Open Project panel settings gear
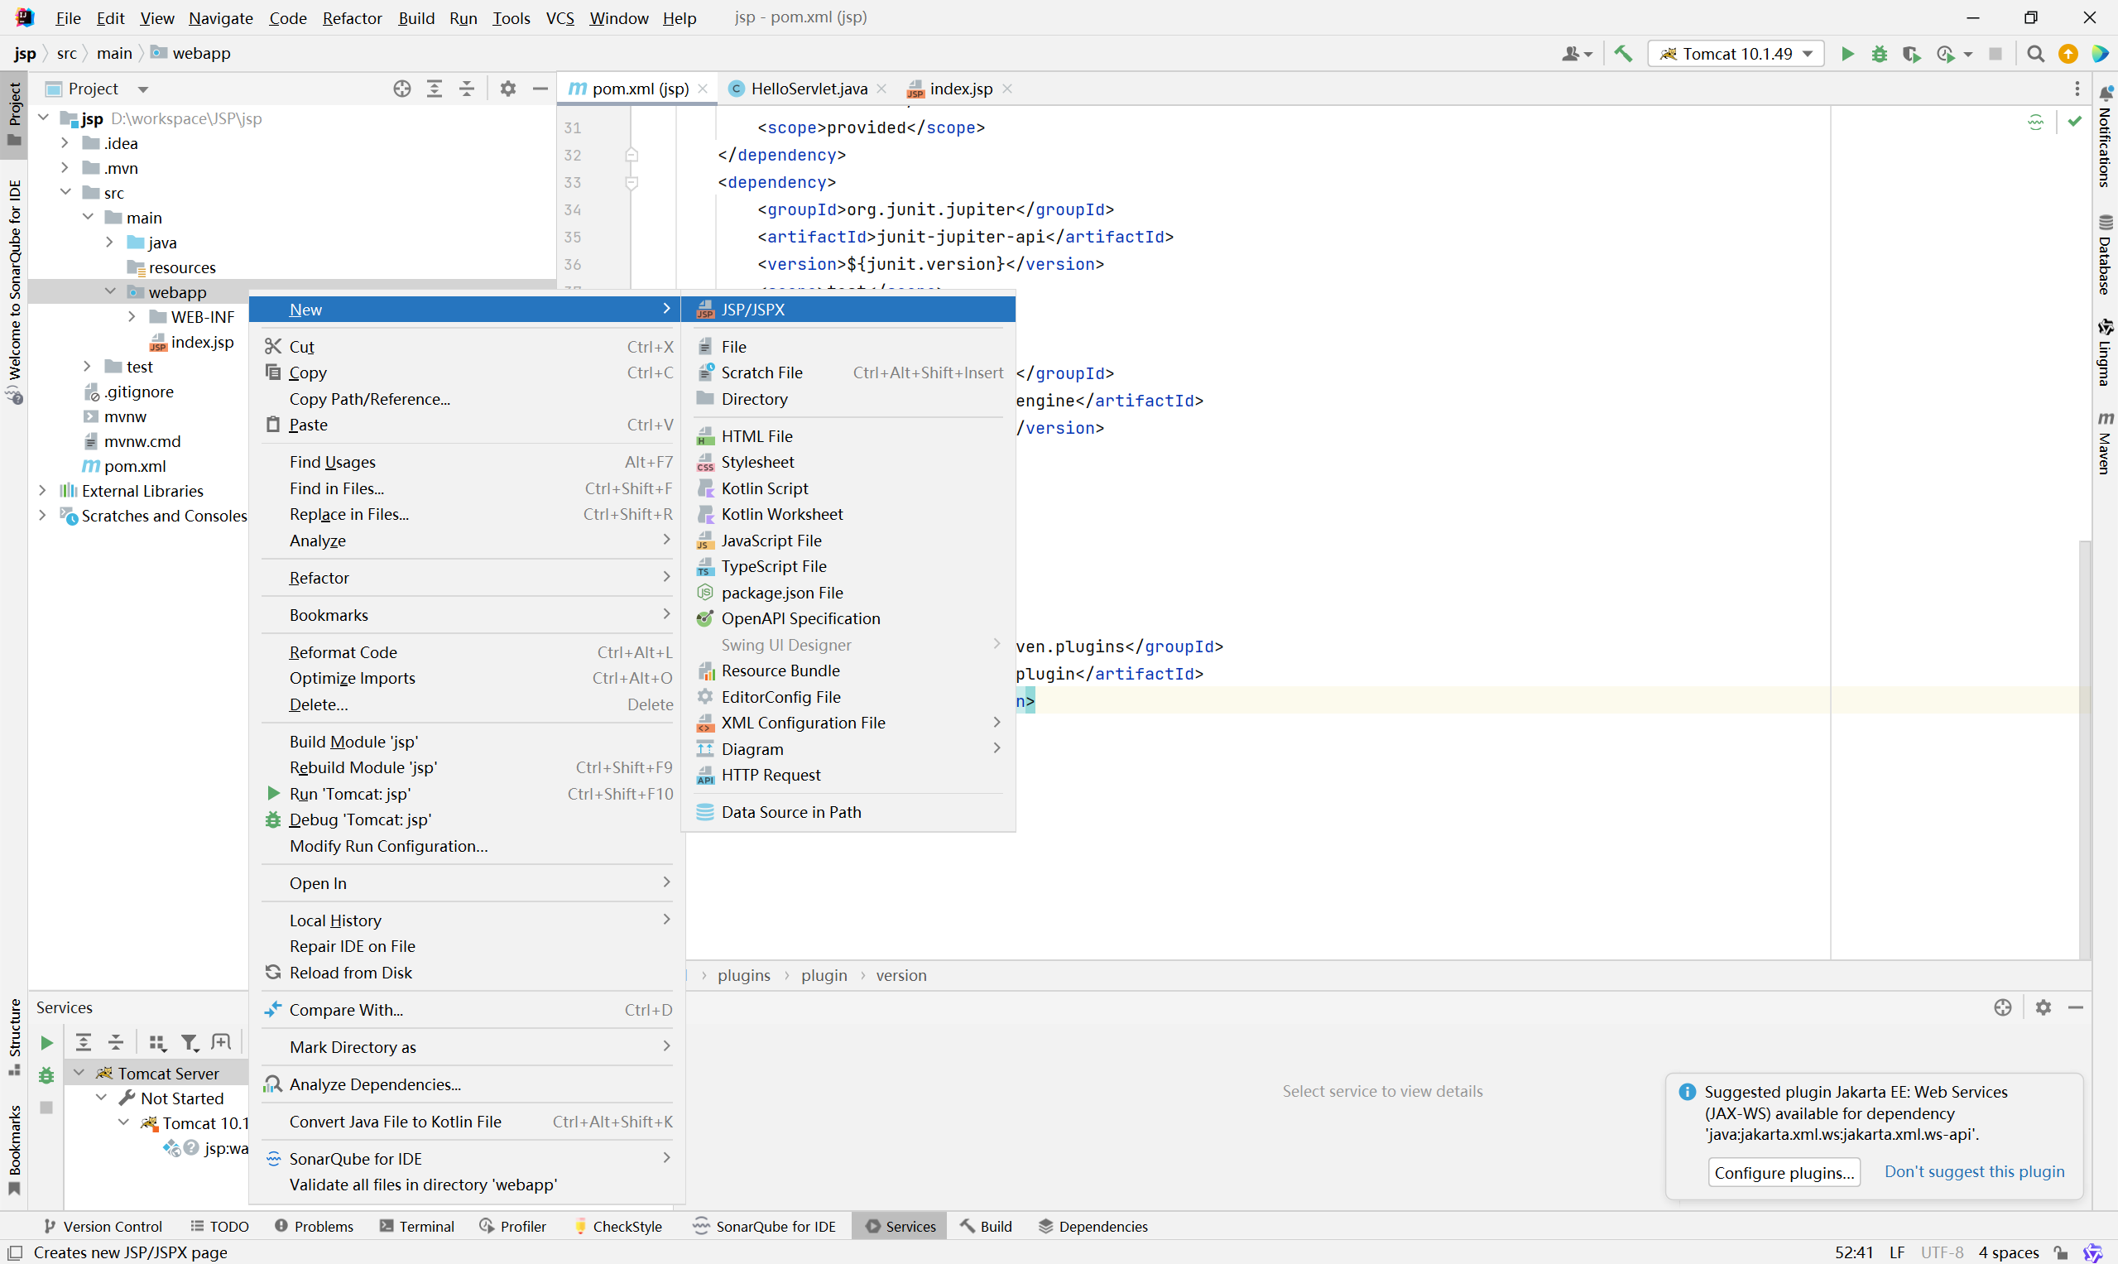The height and width of the screenshot is (1264, 2118). (507, 89)
